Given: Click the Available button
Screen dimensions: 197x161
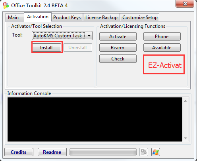Looking at the screenshot, I should (162, 48).
